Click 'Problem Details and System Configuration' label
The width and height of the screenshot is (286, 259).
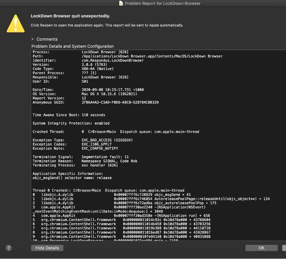[73, 46]
